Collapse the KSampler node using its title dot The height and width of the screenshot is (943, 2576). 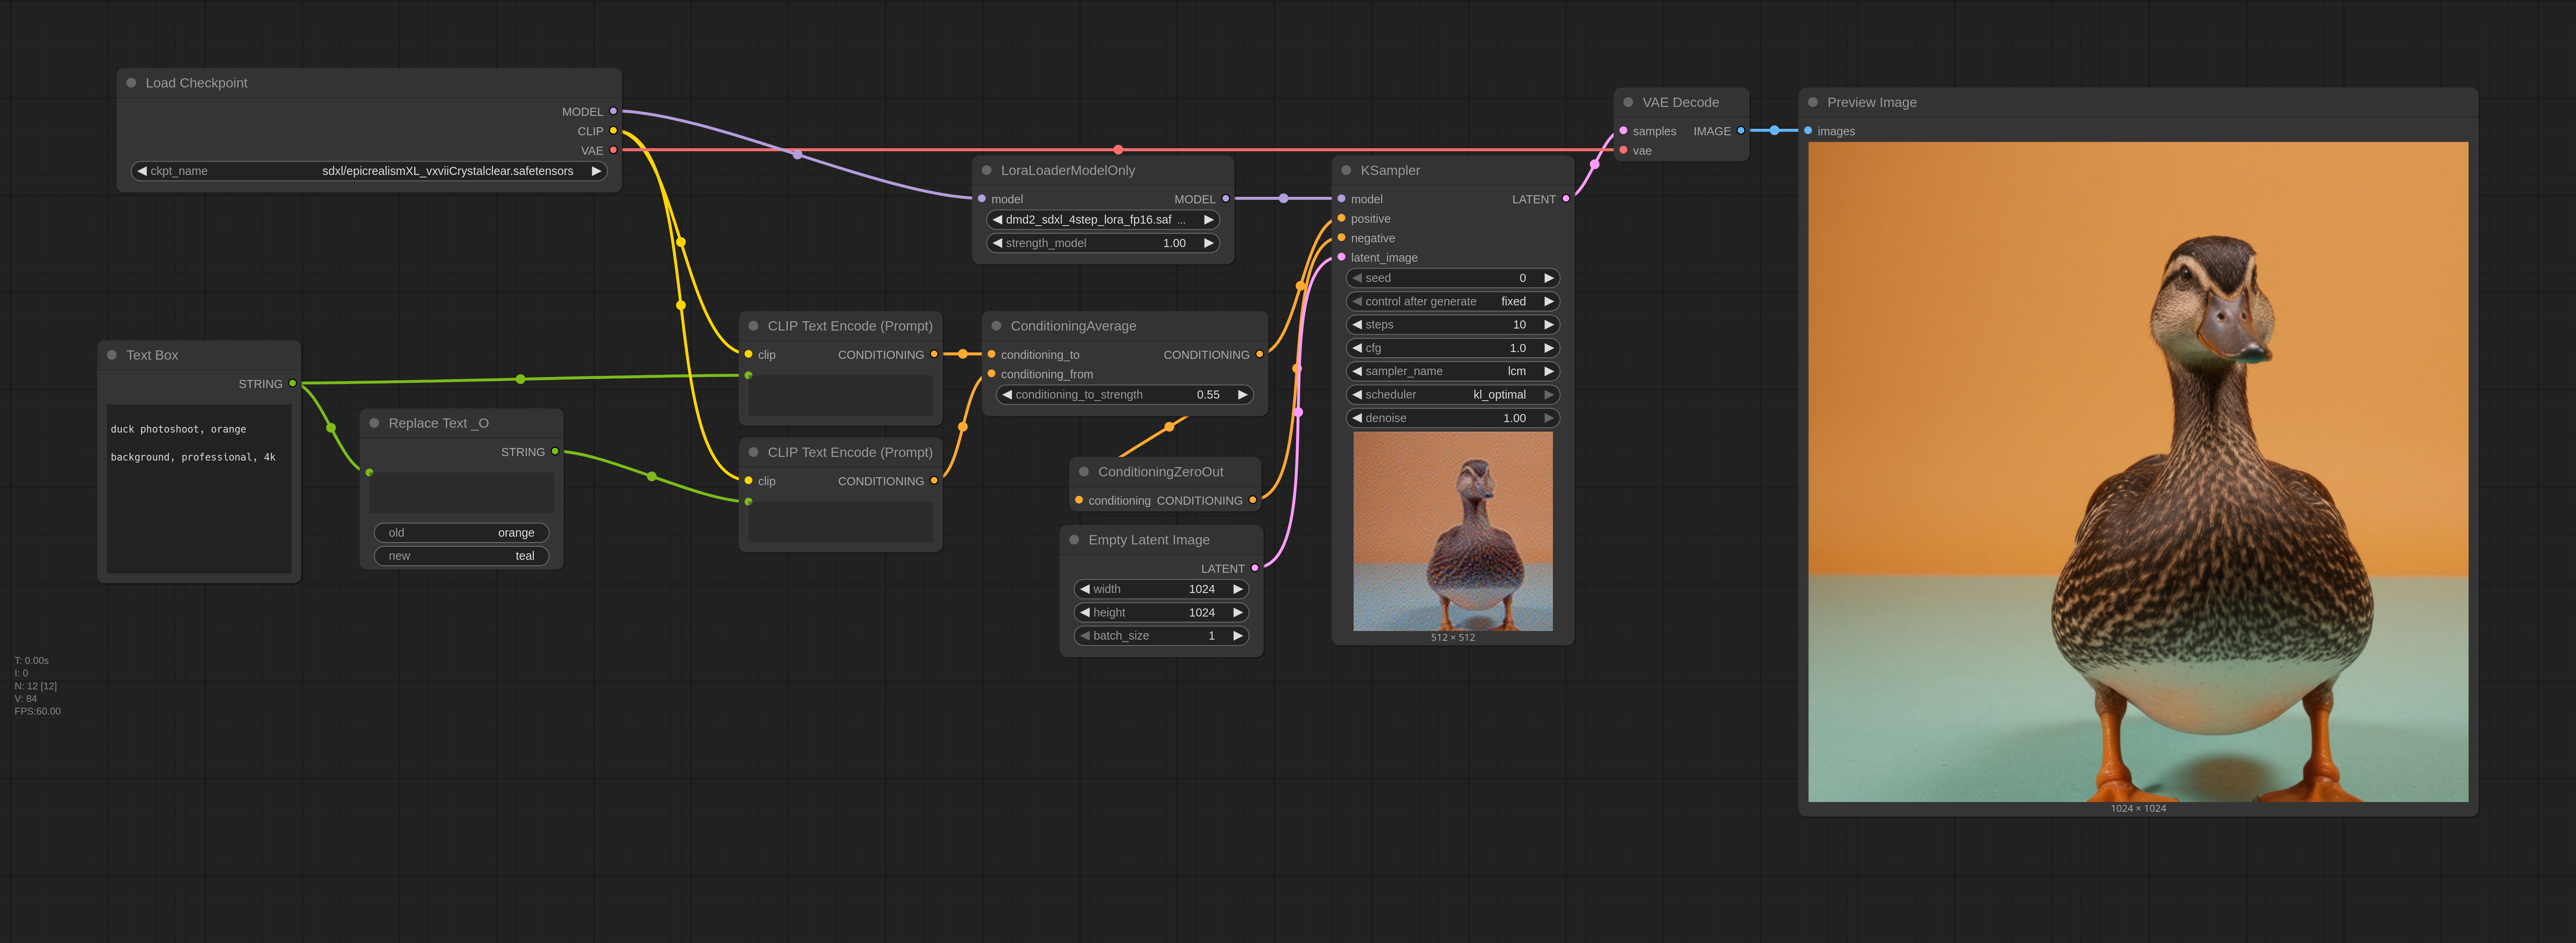(x=1346, y=171)
